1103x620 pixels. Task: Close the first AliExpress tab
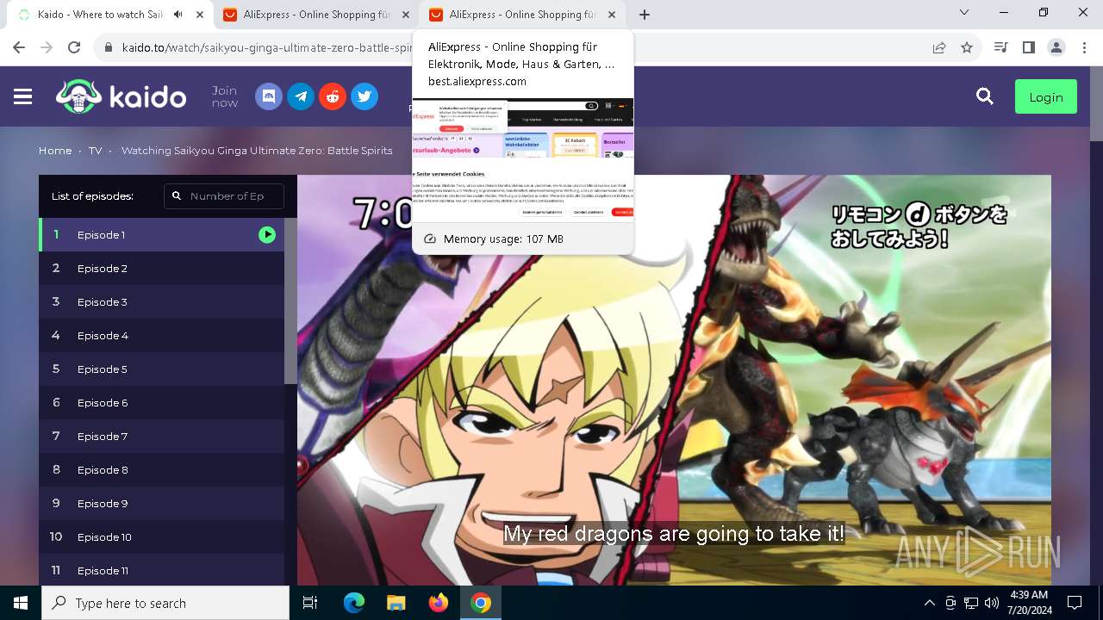(406, 15)
